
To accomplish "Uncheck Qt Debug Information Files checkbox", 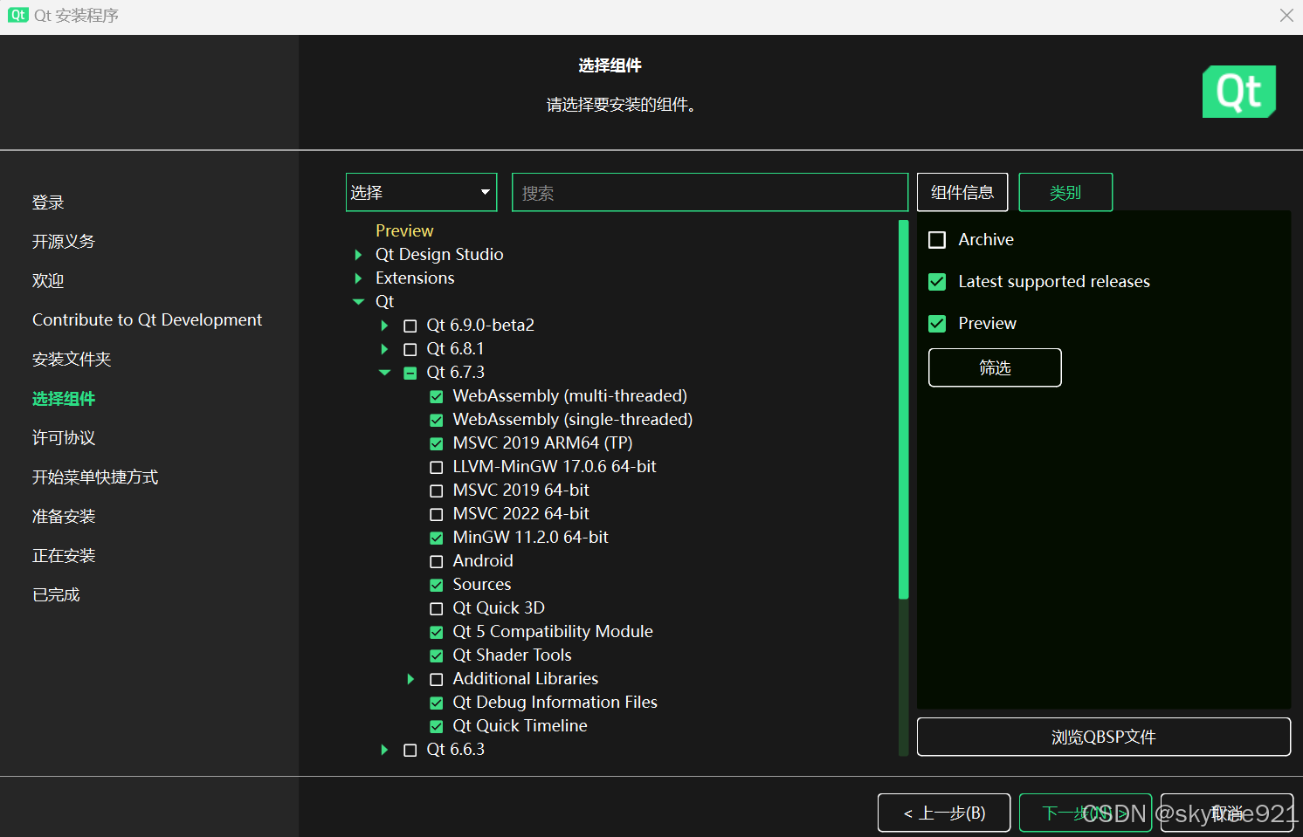I will [x=437, y=703].
